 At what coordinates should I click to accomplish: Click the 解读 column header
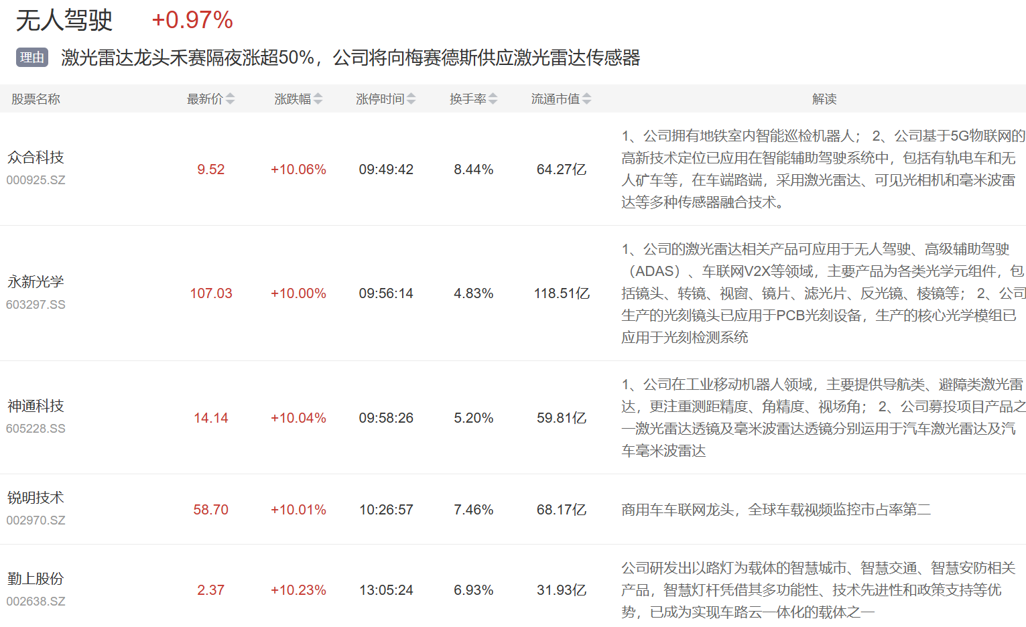pyautogui.click(x=824, y=99)
